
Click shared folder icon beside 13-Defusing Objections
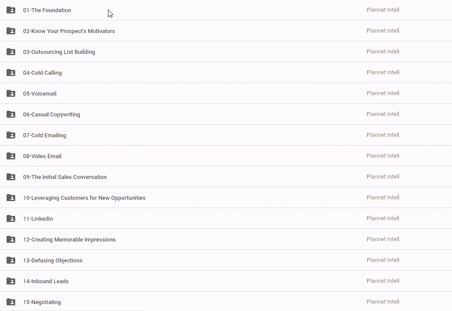coord(11,260)
